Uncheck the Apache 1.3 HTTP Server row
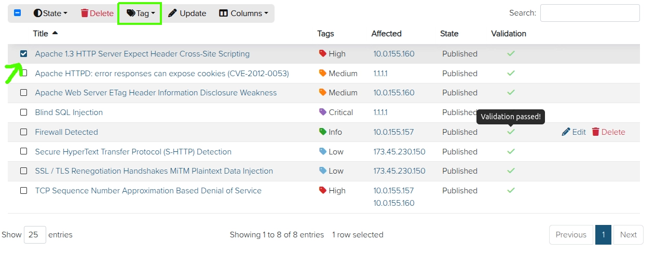Viewport: 655px width, 255px height. coord(23,54)
